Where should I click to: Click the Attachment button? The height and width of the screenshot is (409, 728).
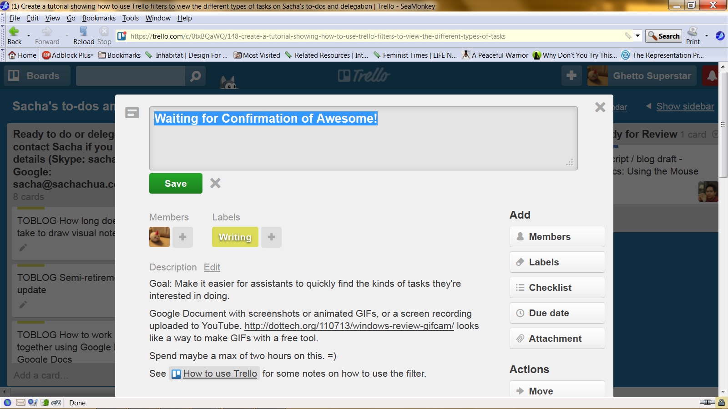pos(557,338)
